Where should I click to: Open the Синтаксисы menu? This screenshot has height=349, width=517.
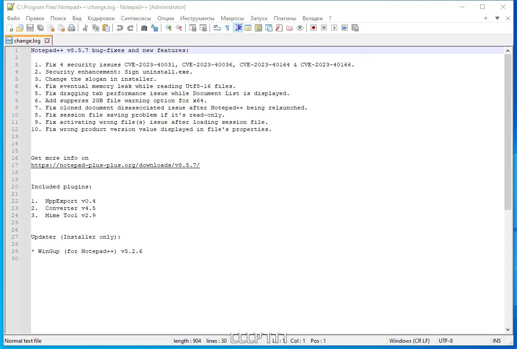136,18
